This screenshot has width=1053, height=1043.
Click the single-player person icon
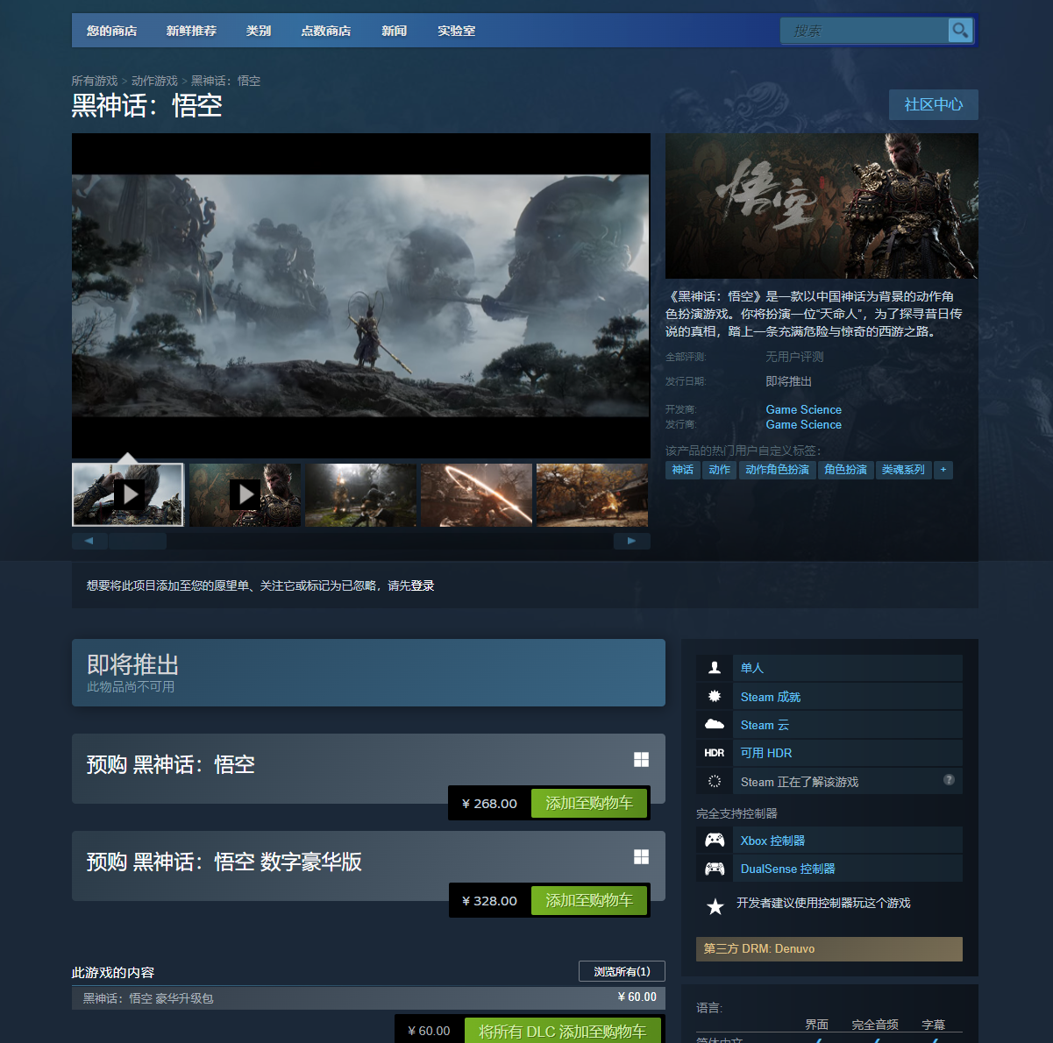point(715,668)
